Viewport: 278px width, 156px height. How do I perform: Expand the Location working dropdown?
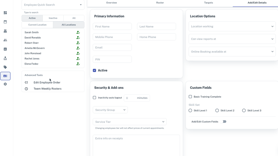pos(232,26)
